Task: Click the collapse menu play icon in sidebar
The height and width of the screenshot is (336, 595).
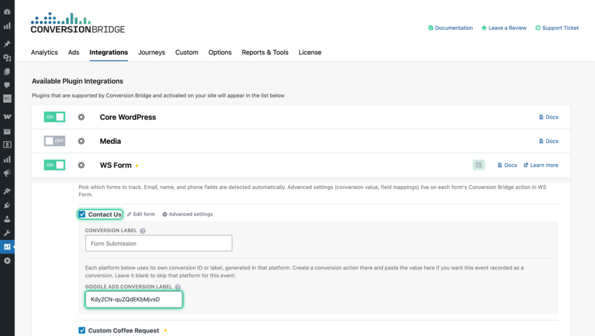Action: pos(7,261)
